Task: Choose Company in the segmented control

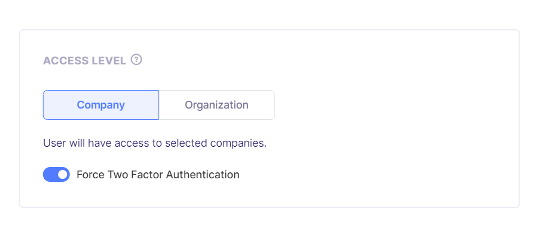Action: pos(101,105)
